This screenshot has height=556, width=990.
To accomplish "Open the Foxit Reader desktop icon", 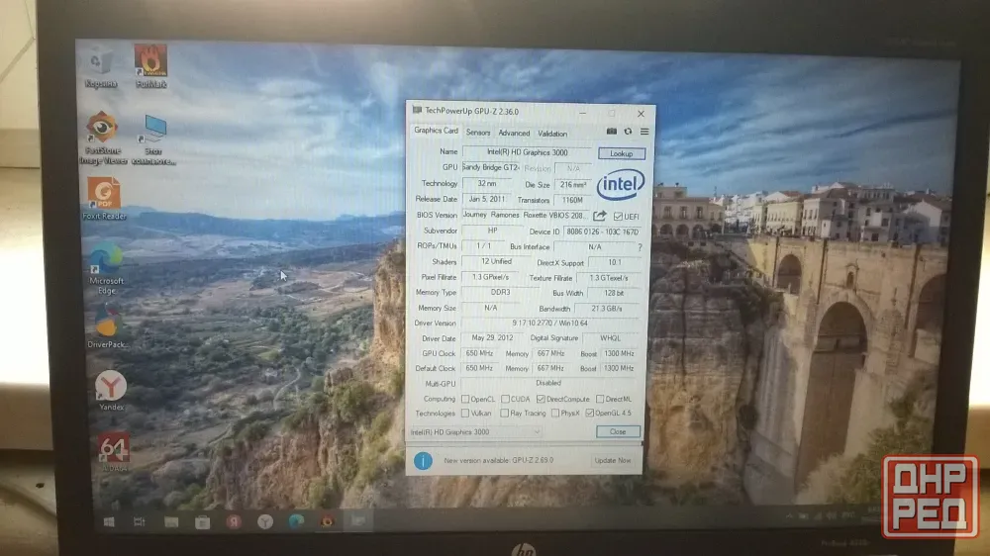I will [104, 198].
